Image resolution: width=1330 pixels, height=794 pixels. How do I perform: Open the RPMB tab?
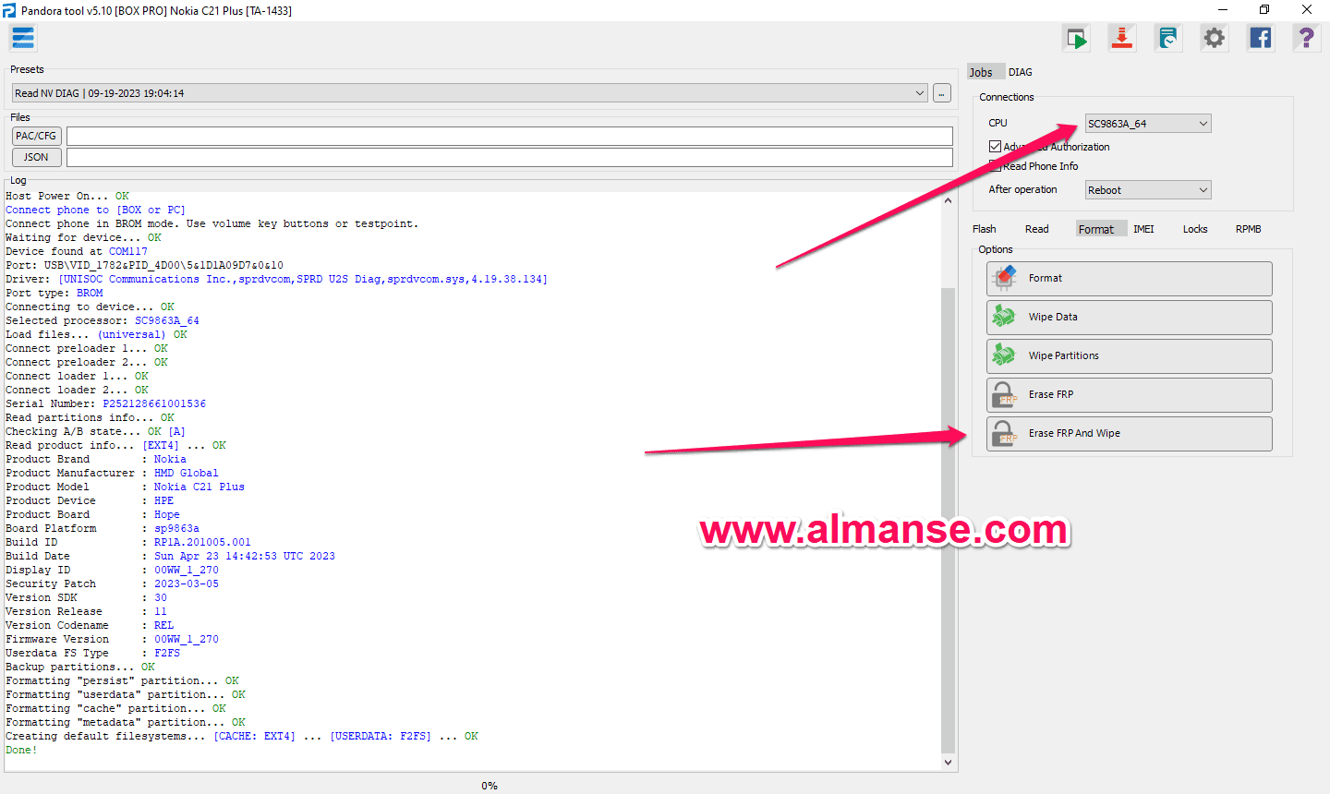coord(1248,229)
